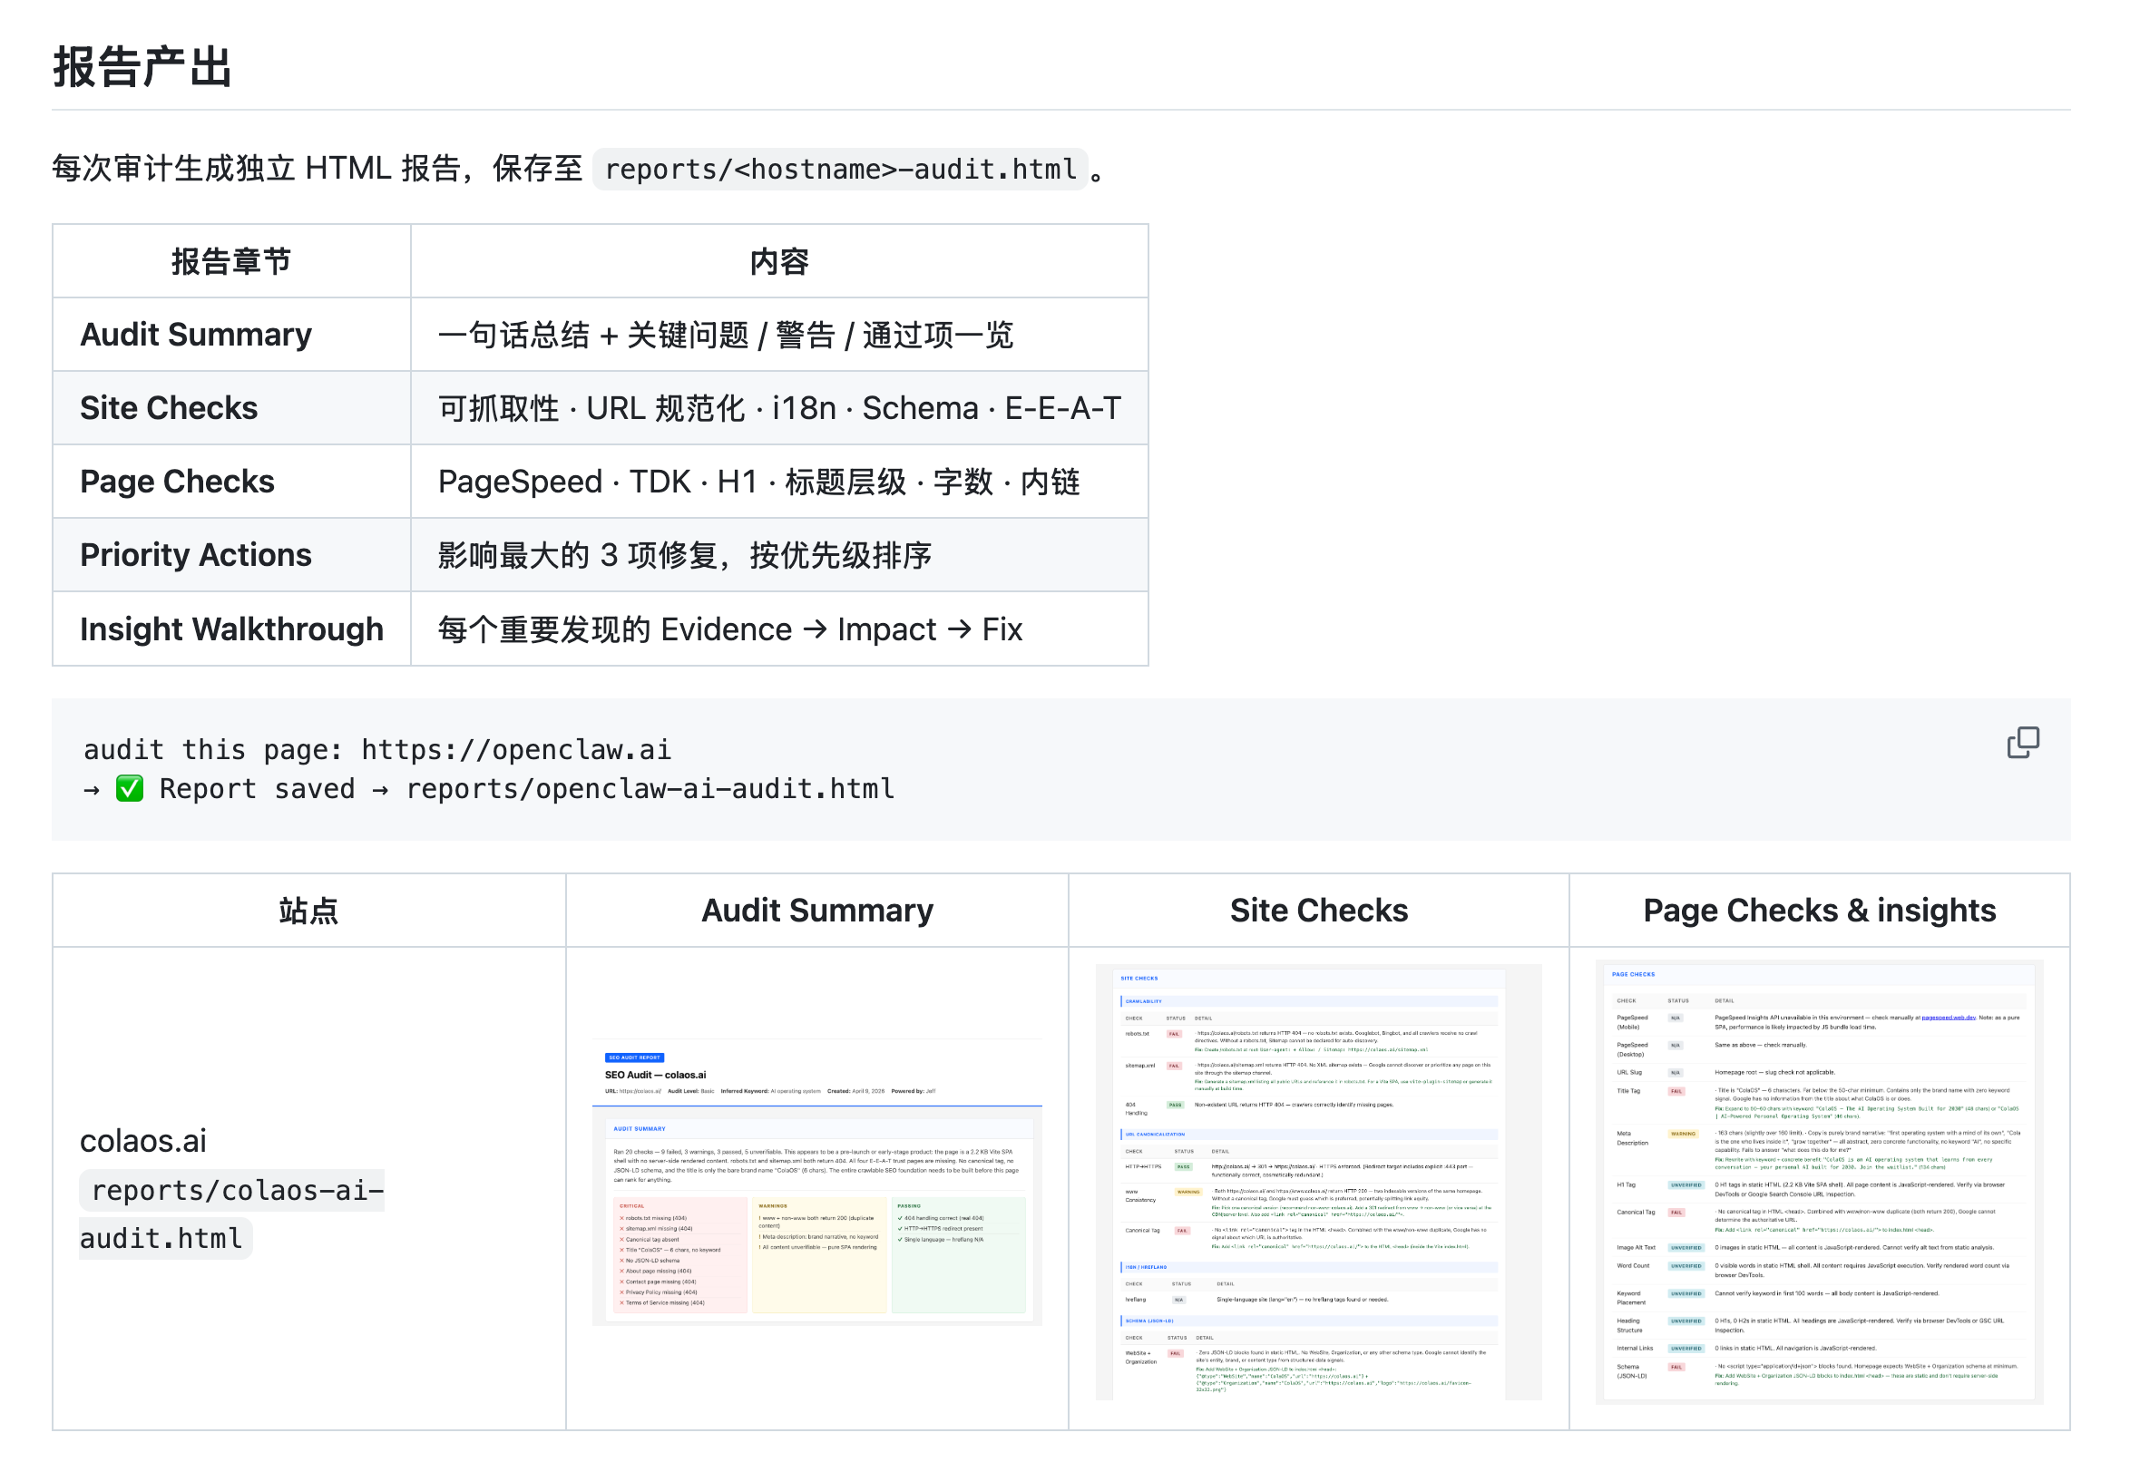Copy the audit command code block
This screenshot has height=1462, width=2150.
coord(2022,742)
